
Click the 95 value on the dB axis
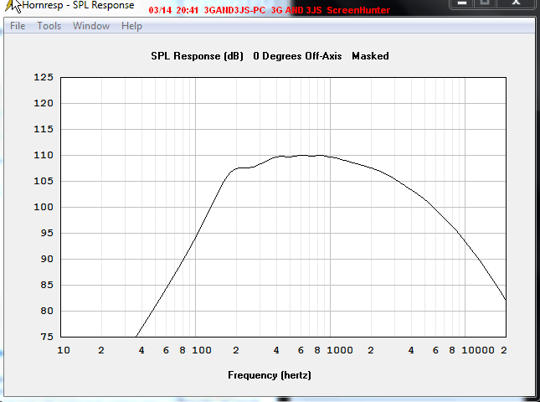(47, 233)
